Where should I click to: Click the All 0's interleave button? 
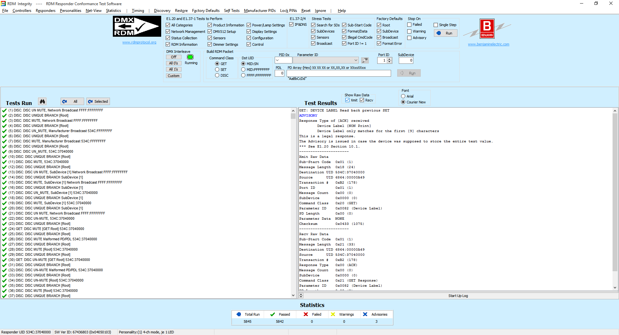pyautogui.click(x=173, y=63)
